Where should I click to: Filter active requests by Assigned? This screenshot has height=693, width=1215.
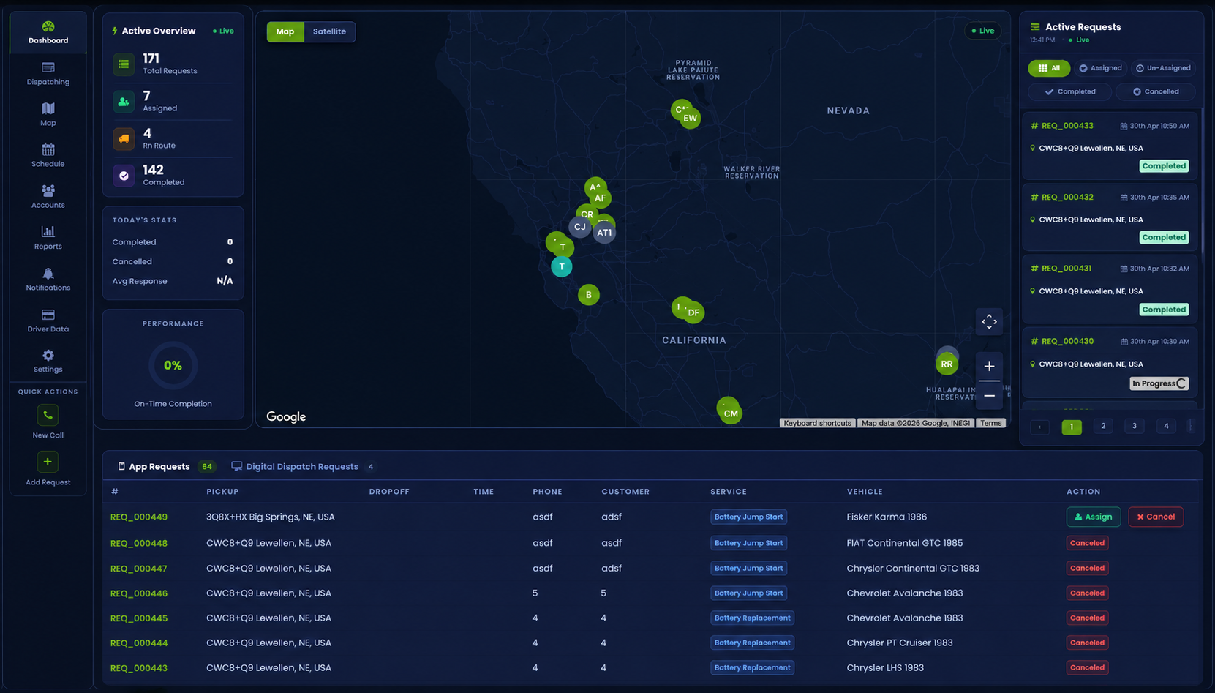[x=1100, y=68]
